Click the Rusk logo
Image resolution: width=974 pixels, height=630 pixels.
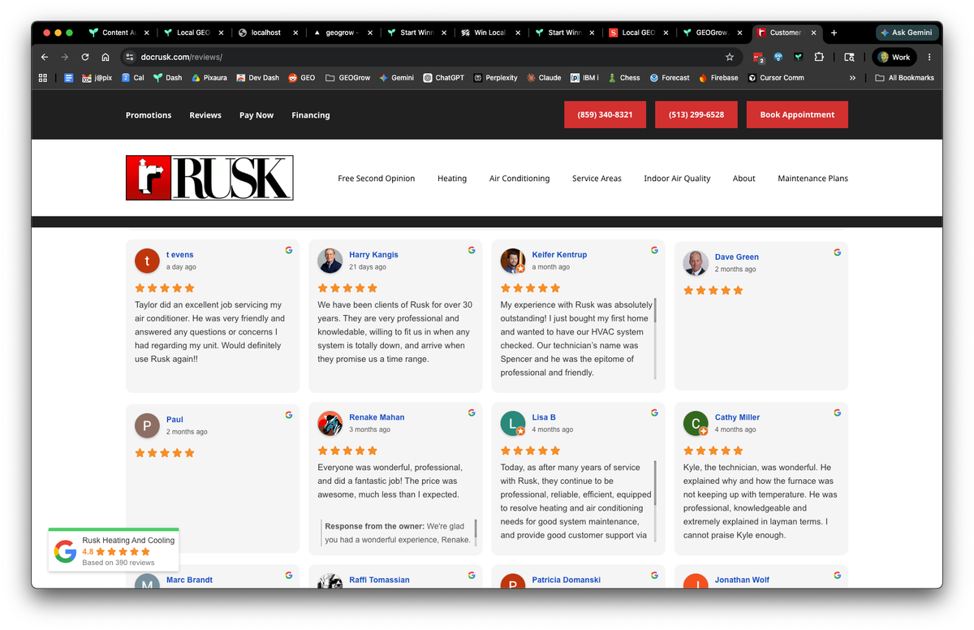209,178
